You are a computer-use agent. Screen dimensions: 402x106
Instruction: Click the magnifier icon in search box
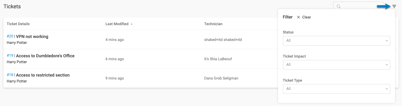[x=339, y=6]
